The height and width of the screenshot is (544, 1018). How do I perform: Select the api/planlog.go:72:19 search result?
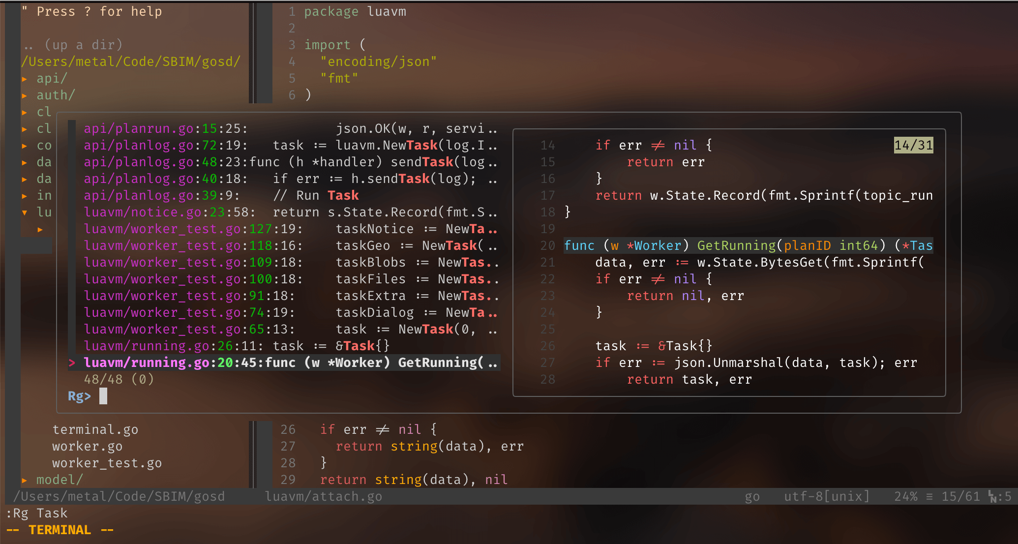(290, 146)
